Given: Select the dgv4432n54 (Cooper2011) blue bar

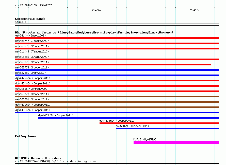Looking at the screenshot, I should click(117, 113).
